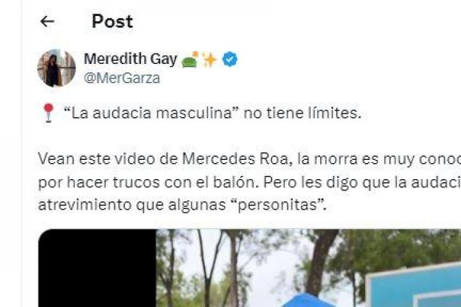Click the sparkles emoji beside the name

[209, 59]
